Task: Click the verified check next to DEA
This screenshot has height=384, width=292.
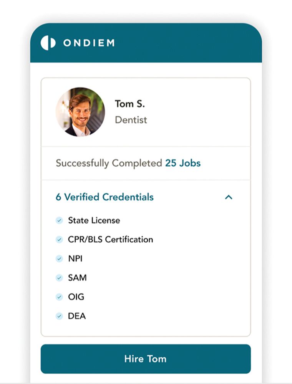Action: pos(59,316)
